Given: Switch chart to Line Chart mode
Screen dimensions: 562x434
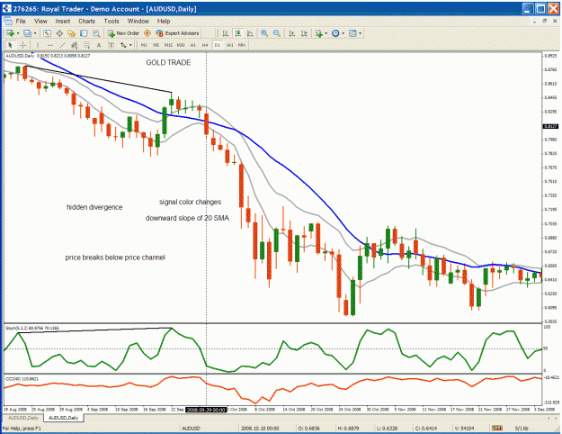Looking at the screenshot, I should [x=250, y=33].
